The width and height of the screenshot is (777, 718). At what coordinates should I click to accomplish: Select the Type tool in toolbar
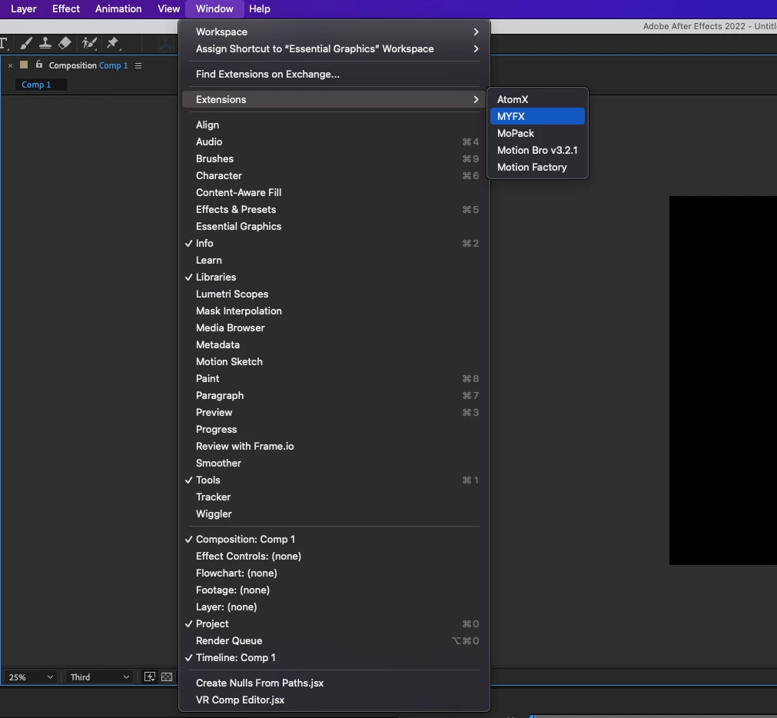(x=4, y=43)
